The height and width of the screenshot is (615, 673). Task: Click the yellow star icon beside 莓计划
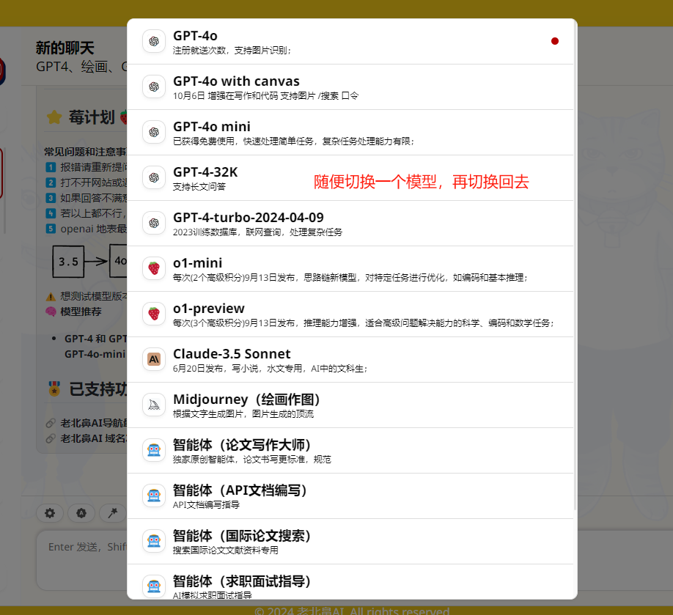54,117
